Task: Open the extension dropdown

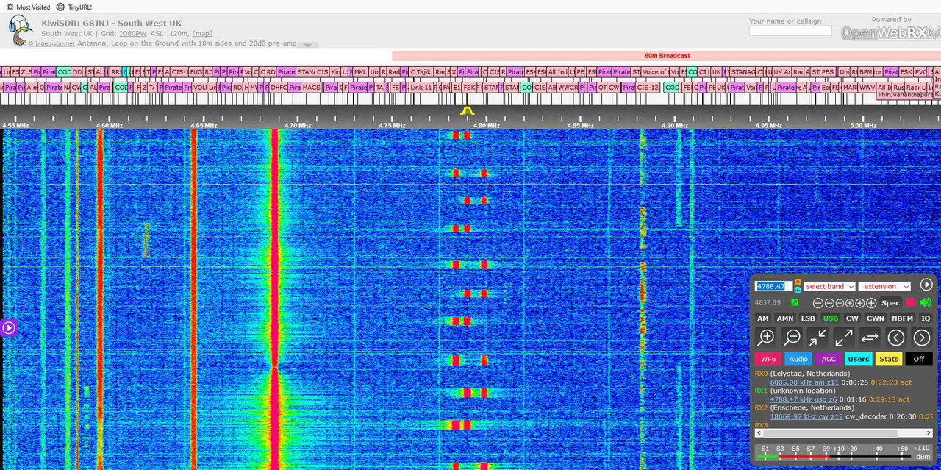Action: (884, 286)
